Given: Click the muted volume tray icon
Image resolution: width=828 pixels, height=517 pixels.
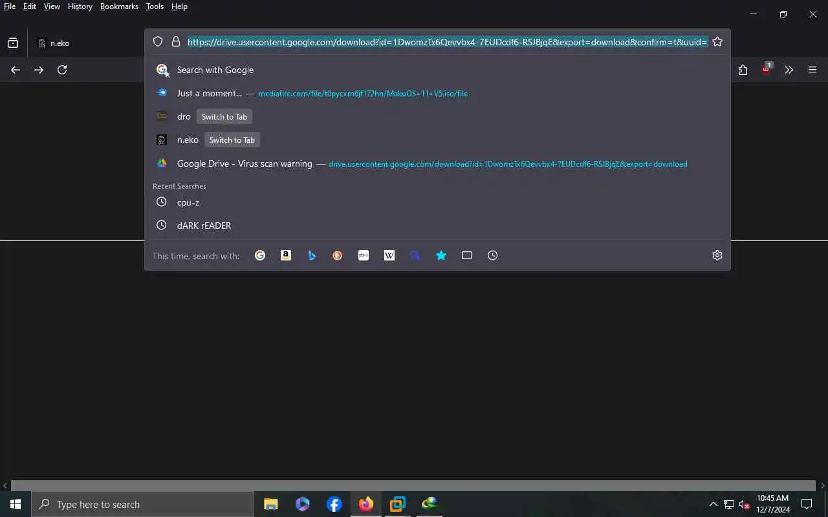Looking at the screenshot, I should [x=745, y=504].
